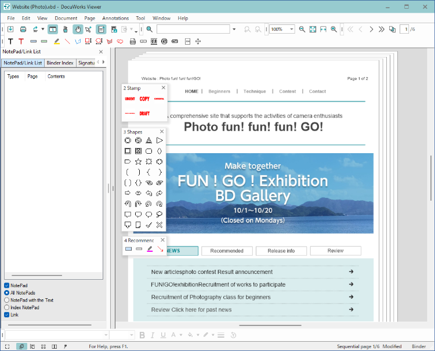435x351 pixels.
Task: Select the Annotation pointer tool
Action: 89,29
